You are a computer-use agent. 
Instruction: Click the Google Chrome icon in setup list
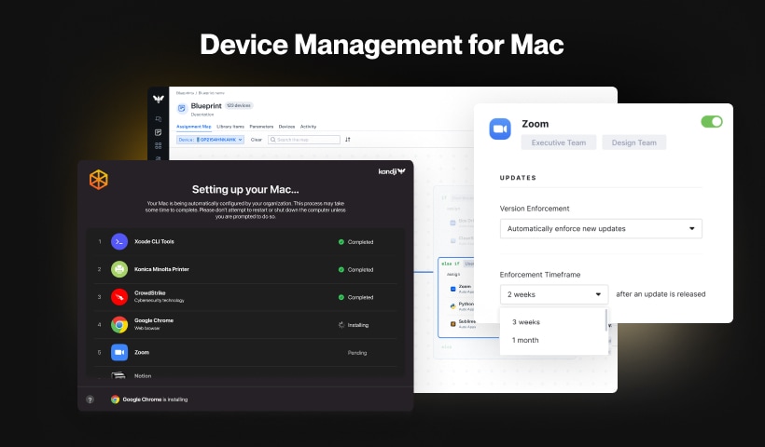(119, 324)
